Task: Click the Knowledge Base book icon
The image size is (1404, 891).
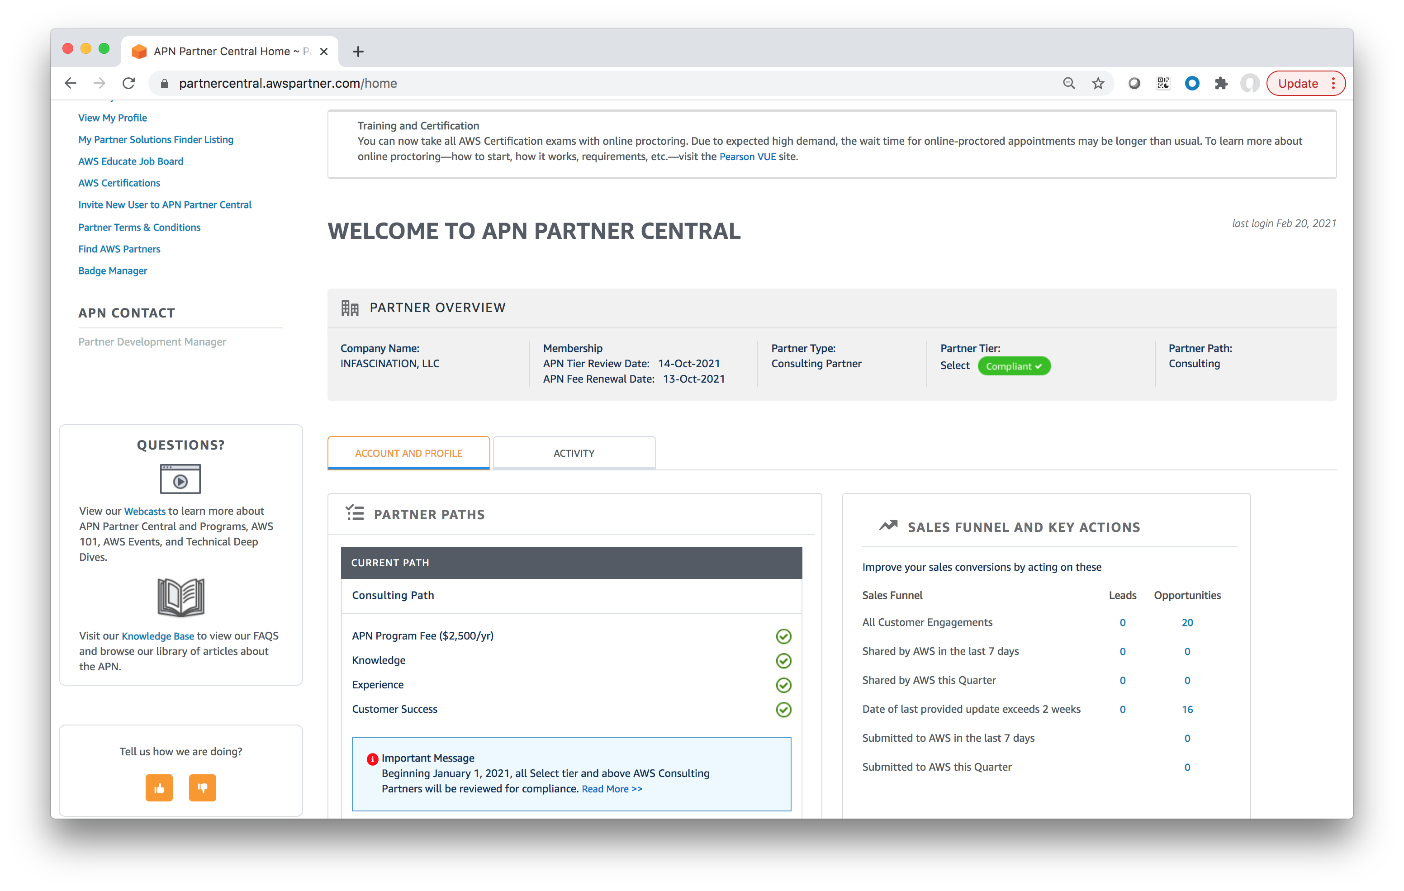Action: [181, 597]
